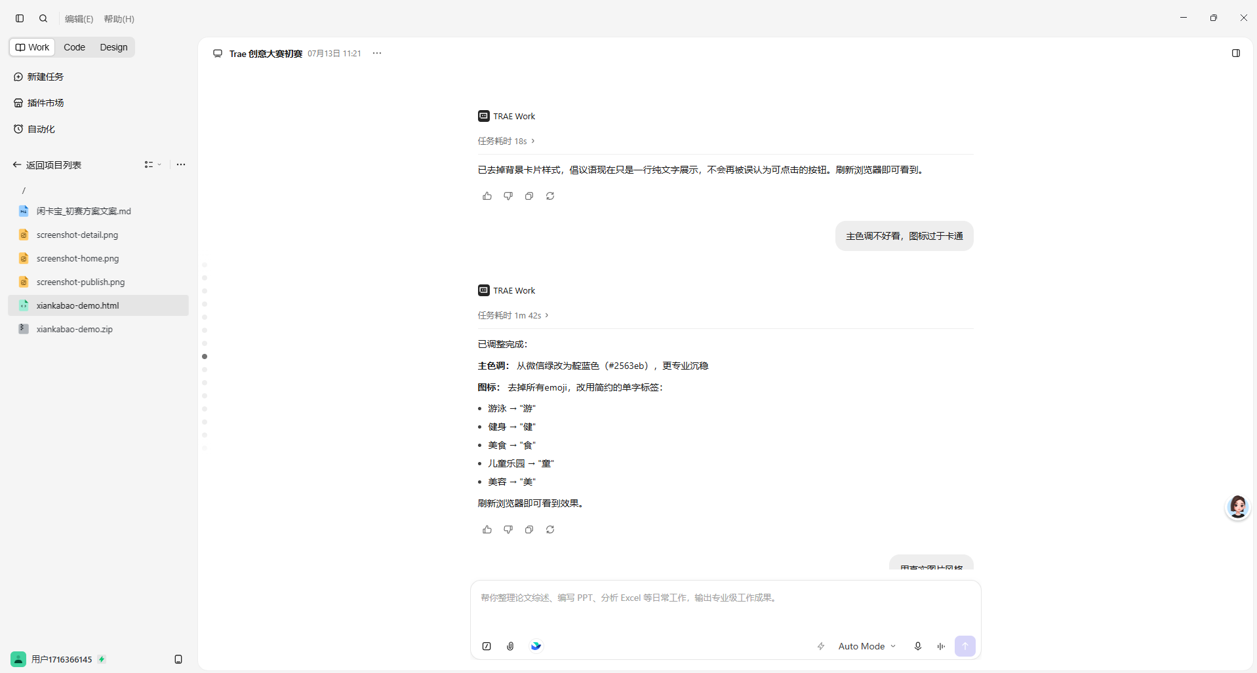Click the device icon in sidebar footer

[x=178, y=659]
